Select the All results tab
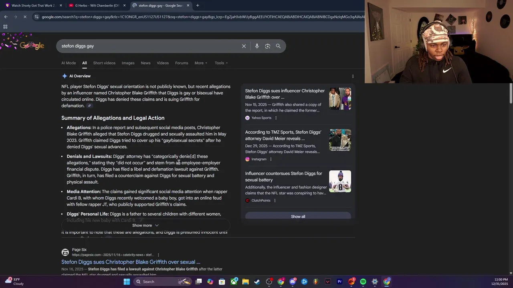Image resolution: width=513 pixels, height=288 pixels. [x=85, y=63]
